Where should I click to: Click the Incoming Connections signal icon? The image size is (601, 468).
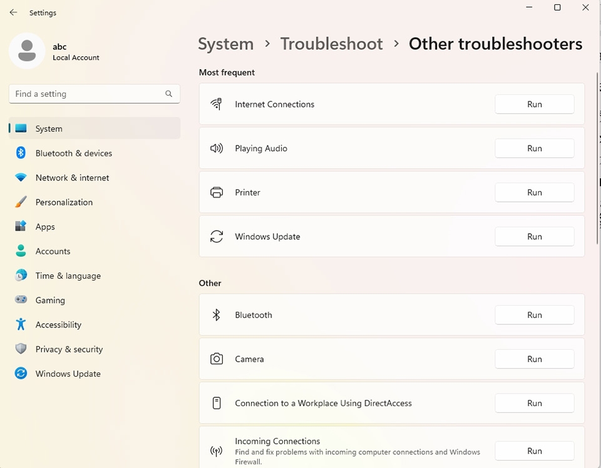[x=216, y=451]
